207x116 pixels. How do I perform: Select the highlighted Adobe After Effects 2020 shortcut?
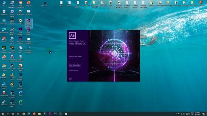[28, 24]
